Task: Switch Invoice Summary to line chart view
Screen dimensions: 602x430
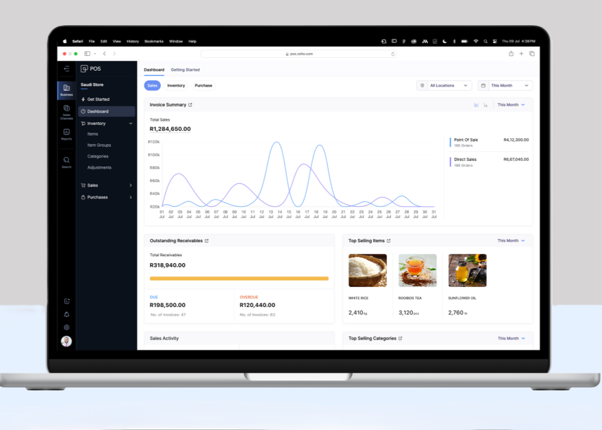Action: (477, 105)
